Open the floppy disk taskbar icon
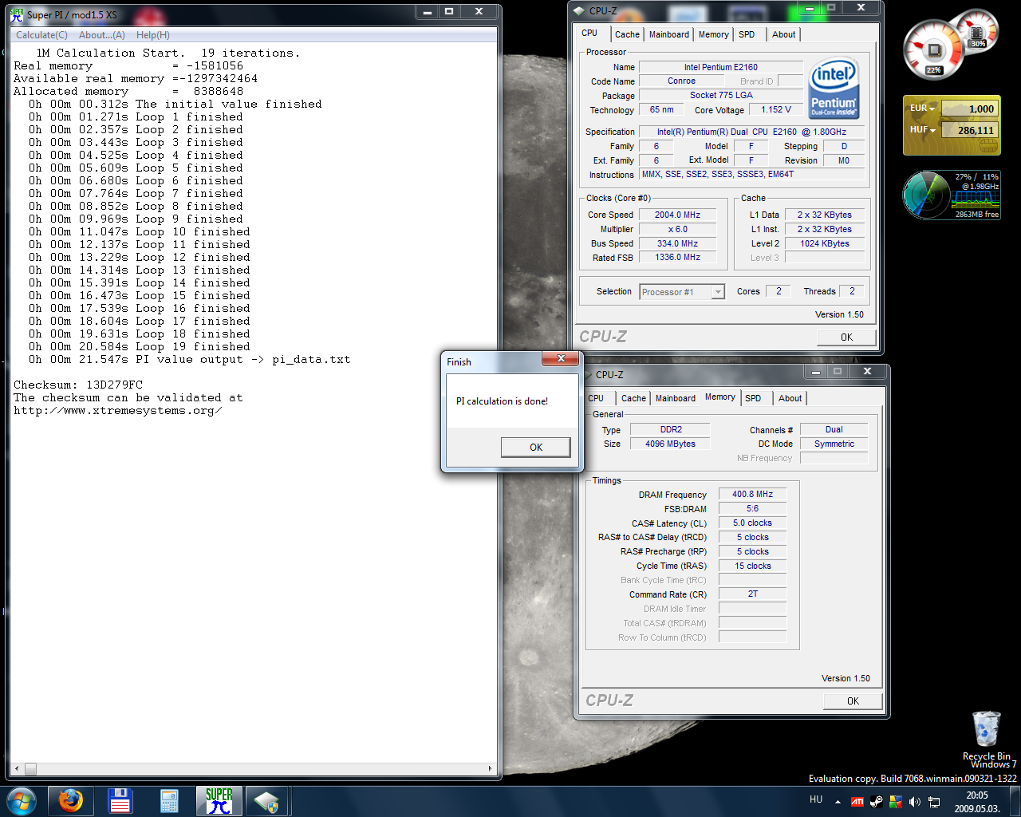Viewport: 1021px width, 817px height. click(120, 801)
